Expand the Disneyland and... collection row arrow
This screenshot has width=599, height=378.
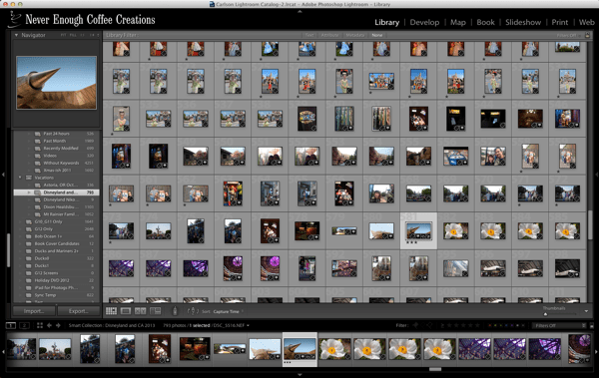click(29, 192)
